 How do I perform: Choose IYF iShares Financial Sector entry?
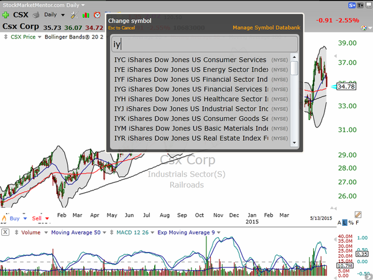(201, 79)
